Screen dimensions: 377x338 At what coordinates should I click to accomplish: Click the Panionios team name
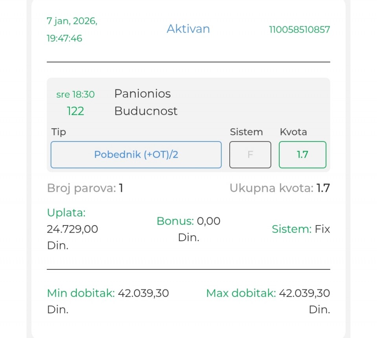pos(142,94)
